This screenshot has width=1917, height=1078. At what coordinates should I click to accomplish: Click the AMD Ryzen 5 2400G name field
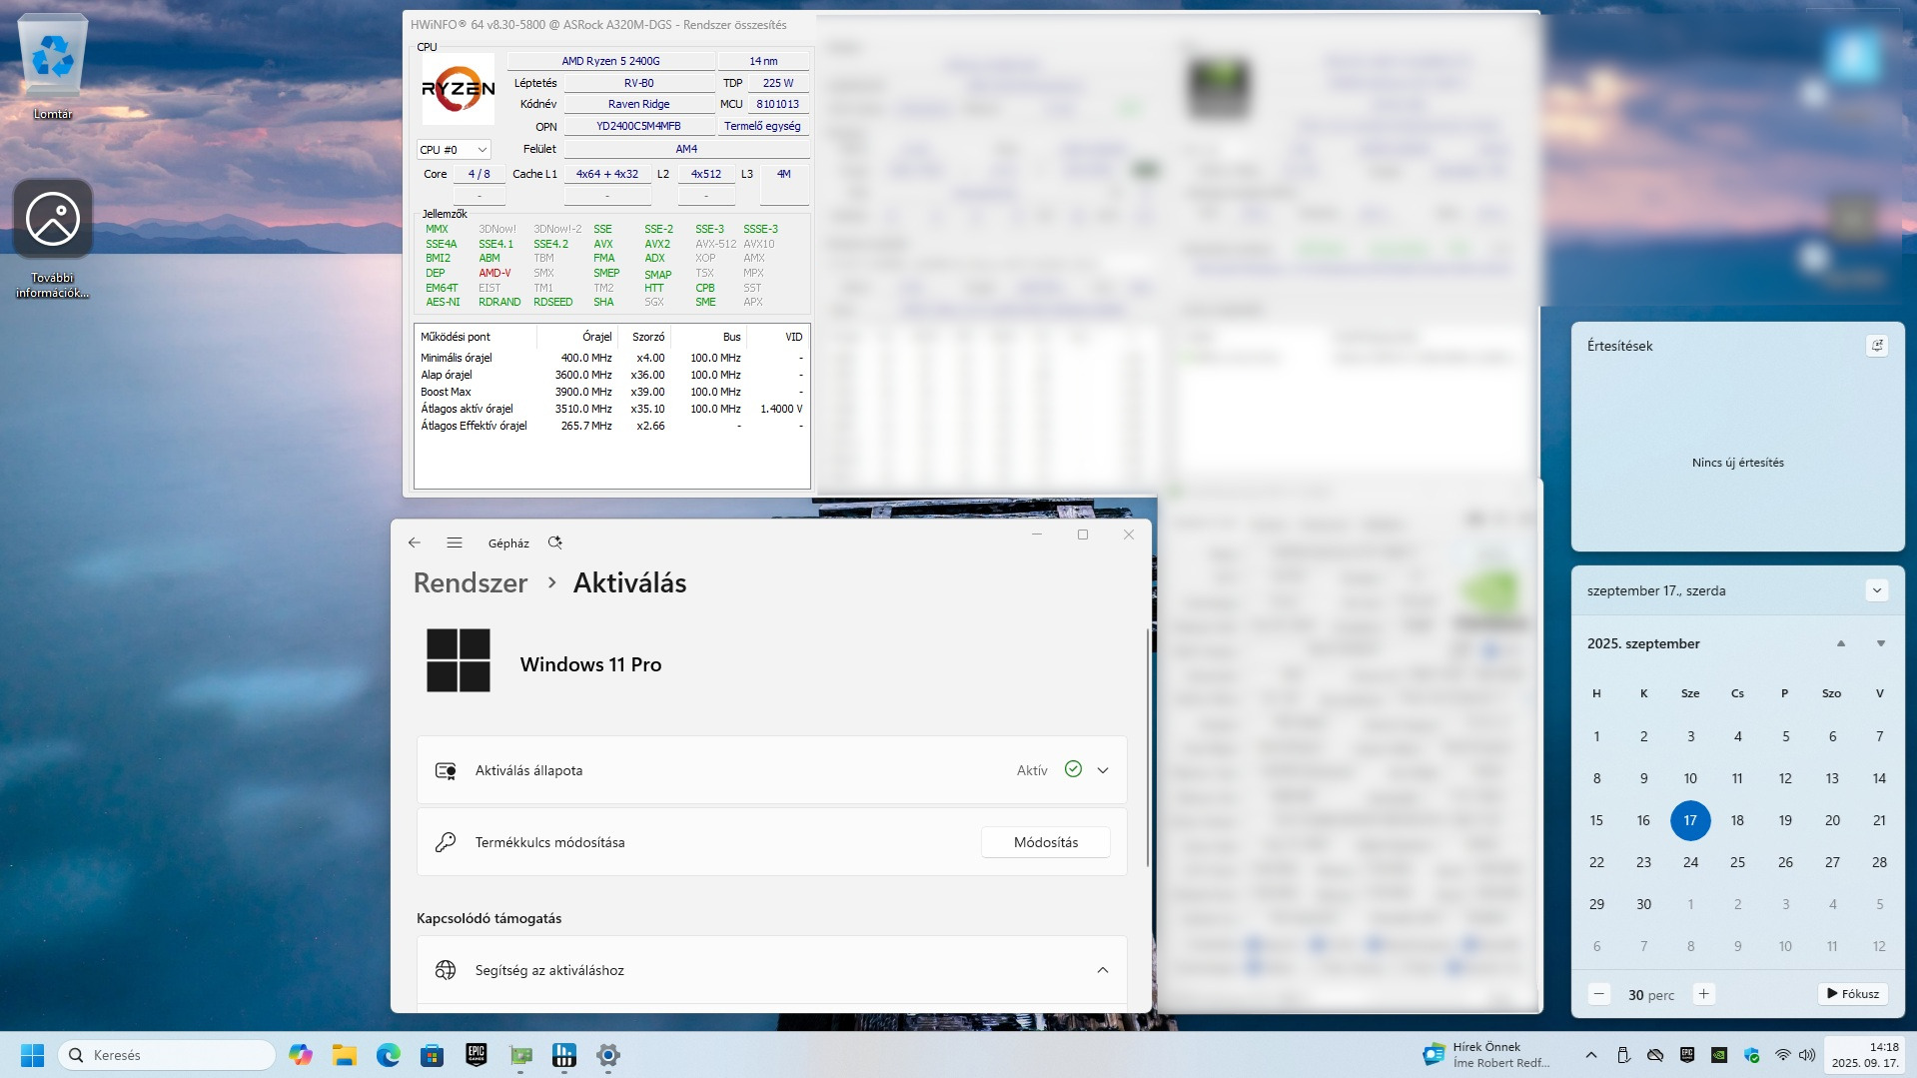[610, 61]
